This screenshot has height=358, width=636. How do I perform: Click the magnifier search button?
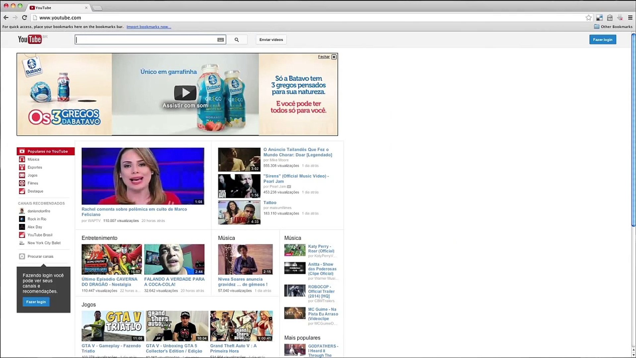click(x=237, y=40)
